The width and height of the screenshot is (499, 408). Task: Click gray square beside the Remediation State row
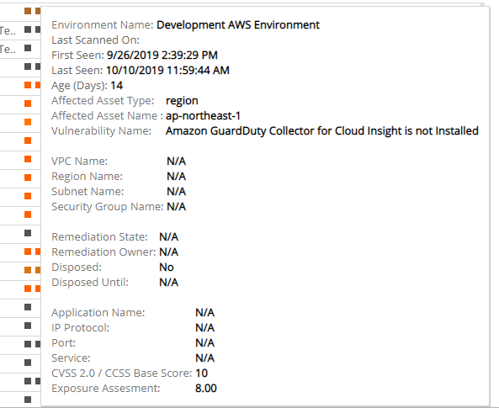(28, 233)
